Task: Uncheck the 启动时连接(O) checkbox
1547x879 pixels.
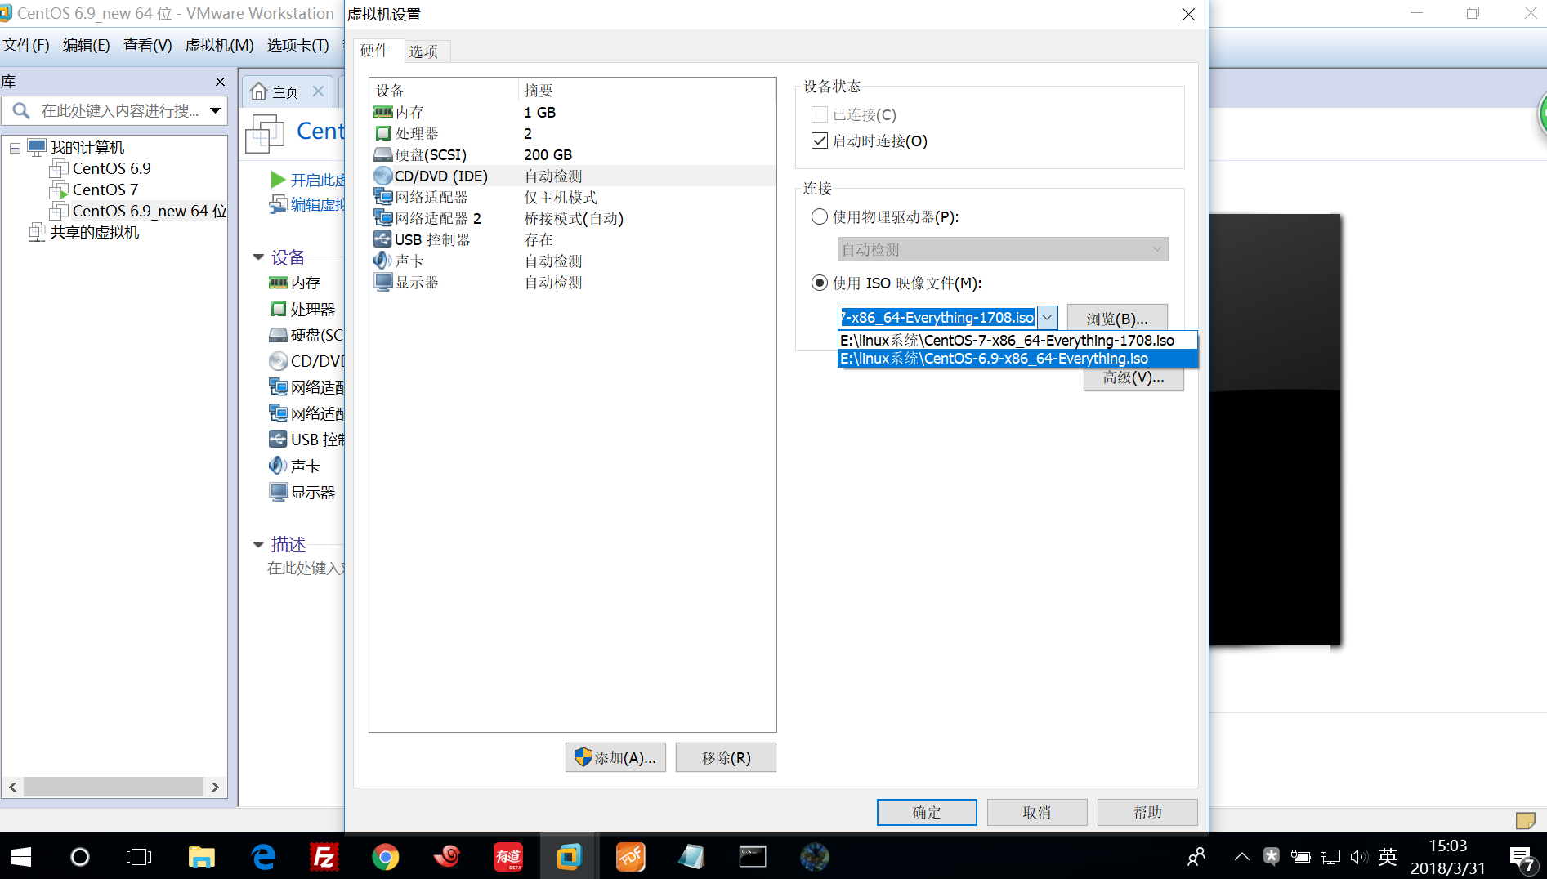Action: click(820, 141)
